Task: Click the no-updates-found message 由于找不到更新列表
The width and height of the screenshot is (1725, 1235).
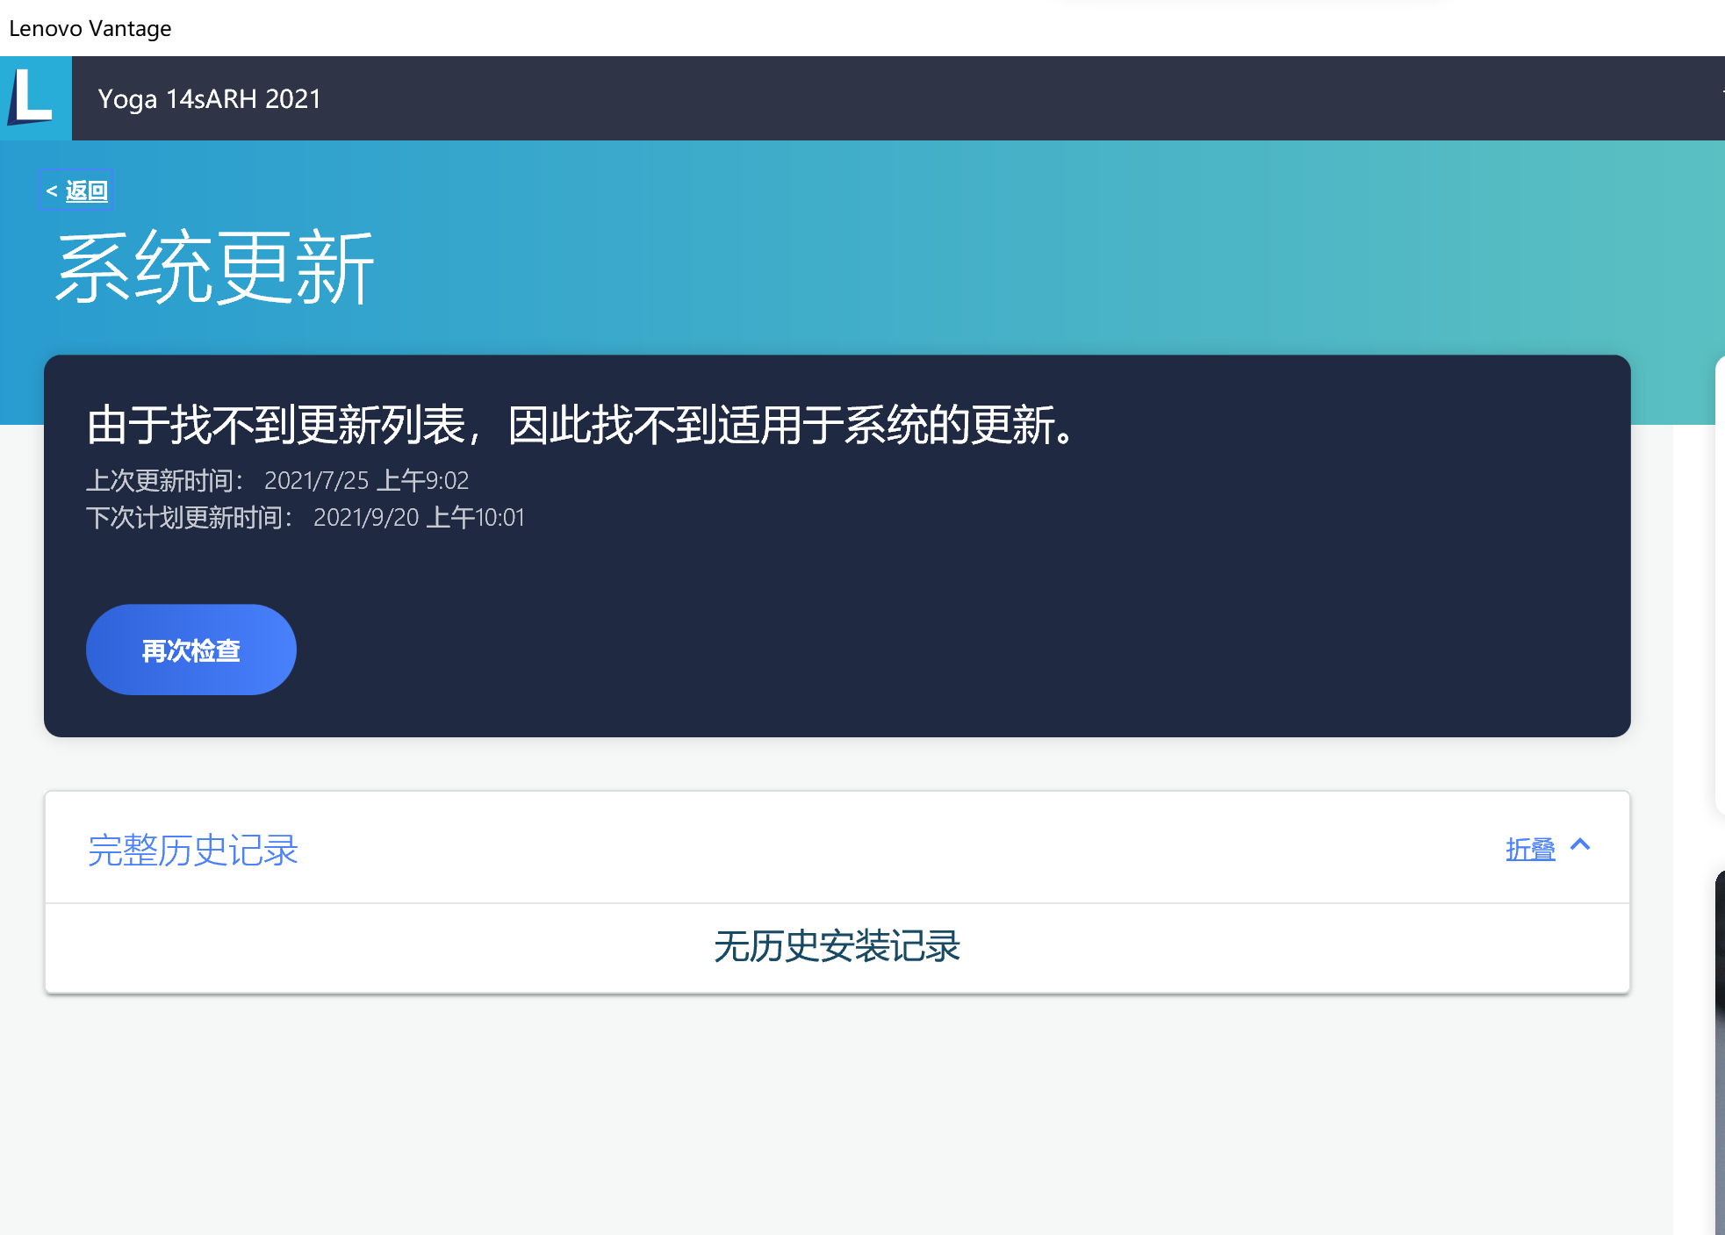Action: (581, 425)
